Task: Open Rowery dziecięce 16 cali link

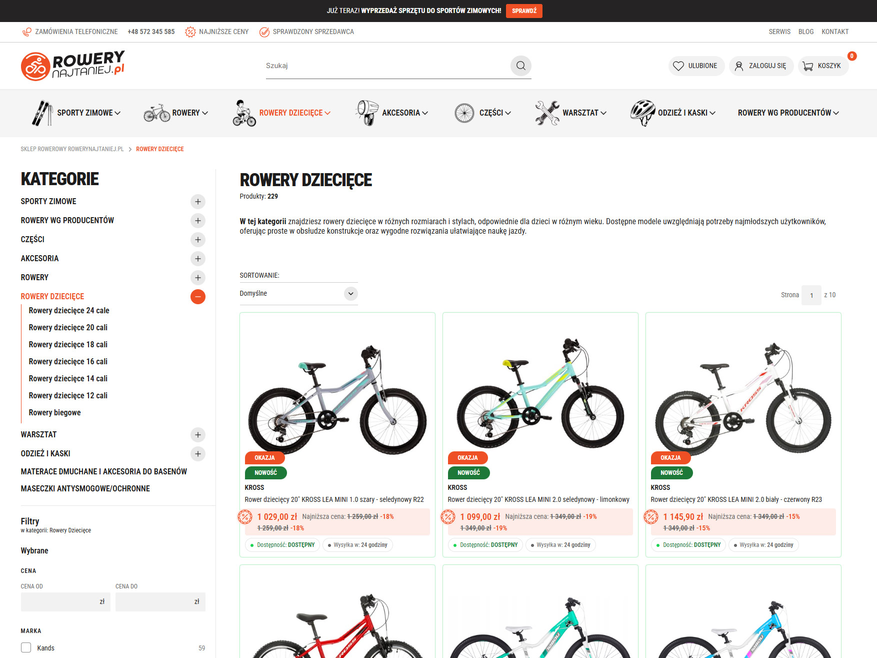Action: point(68,362)
